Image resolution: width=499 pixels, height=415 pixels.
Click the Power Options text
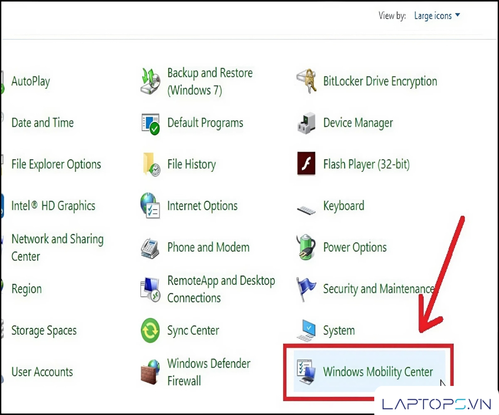355,248
